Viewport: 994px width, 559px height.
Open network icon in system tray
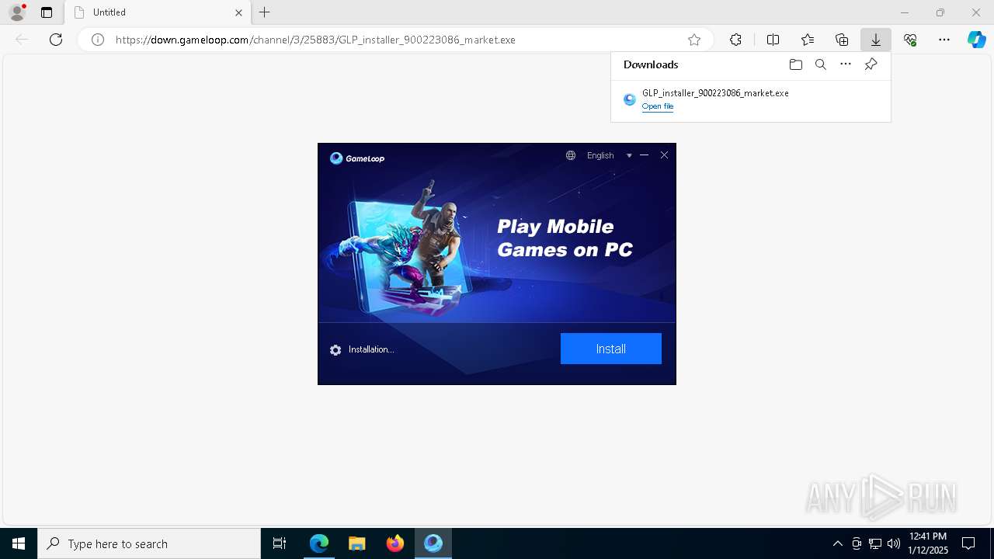[875, 543]
